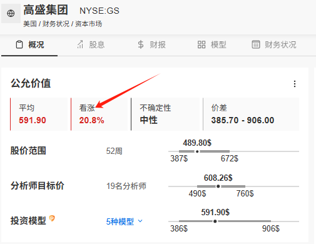This screenshot has width=316, height=244.
Task: Click the 52-week price range slider dot
Action: point(197,151)
